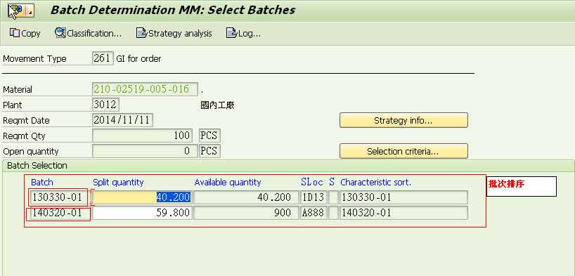The width and height of the screenshot is (575, 276).
Task: Select batch 130330-01 in Batch column
Action: coord(58,197)
